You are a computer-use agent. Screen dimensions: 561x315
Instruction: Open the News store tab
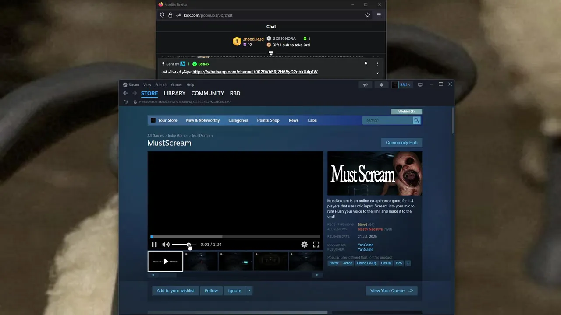pos(294,120)
